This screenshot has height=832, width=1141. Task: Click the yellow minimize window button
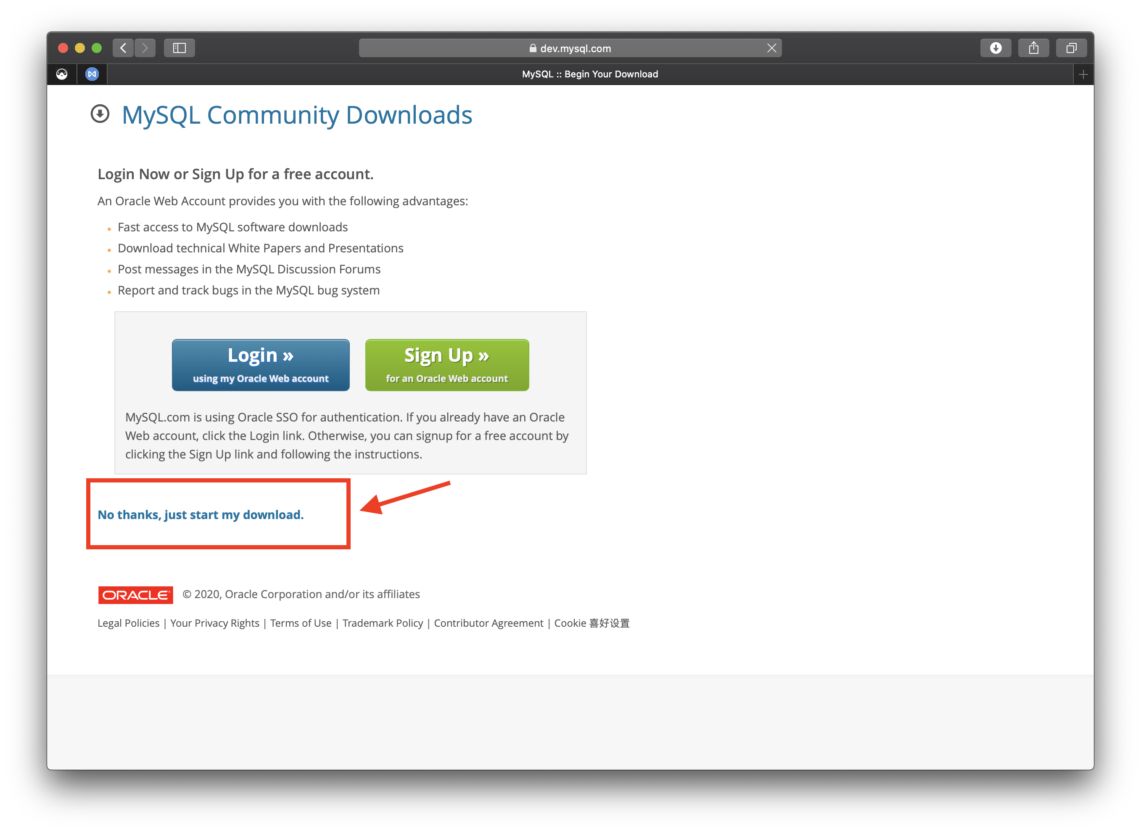point(79,48)
